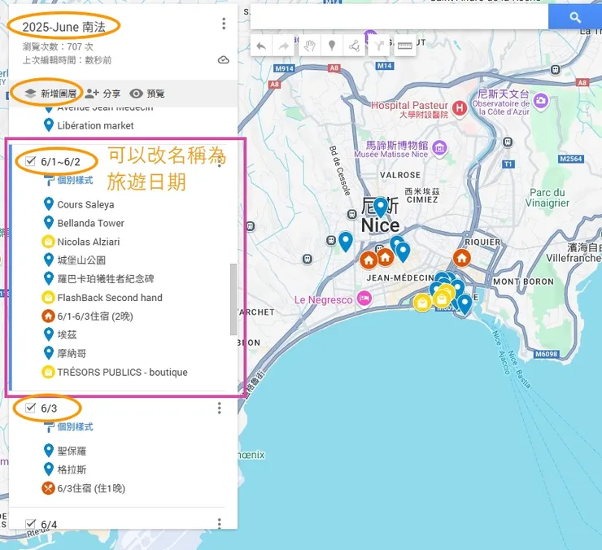
Task: Click TRÉSORS PUBLICS boutique yellow icon
Action: pyautogui.click(x=48, y=372)
